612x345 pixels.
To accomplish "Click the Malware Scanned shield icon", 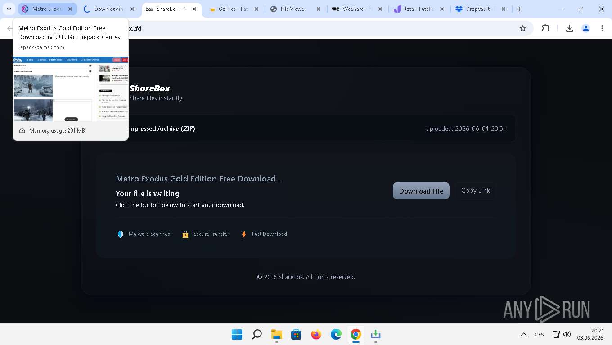I will [120, 234].
